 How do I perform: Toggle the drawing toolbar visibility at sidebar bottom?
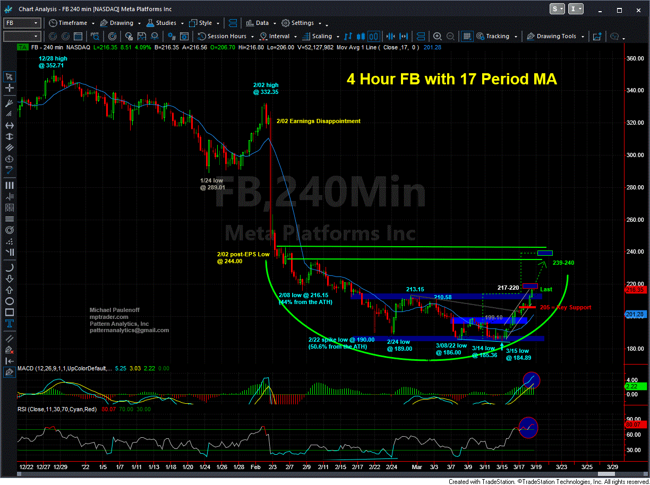pos(10,373)
